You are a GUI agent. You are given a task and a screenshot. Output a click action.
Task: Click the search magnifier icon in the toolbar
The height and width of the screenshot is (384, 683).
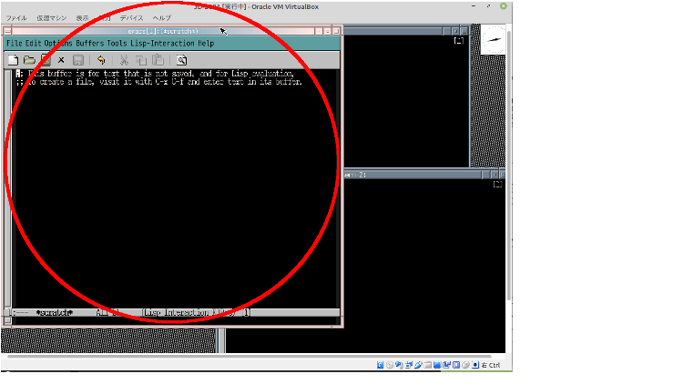pyautogui.click(x=181, y=60)
